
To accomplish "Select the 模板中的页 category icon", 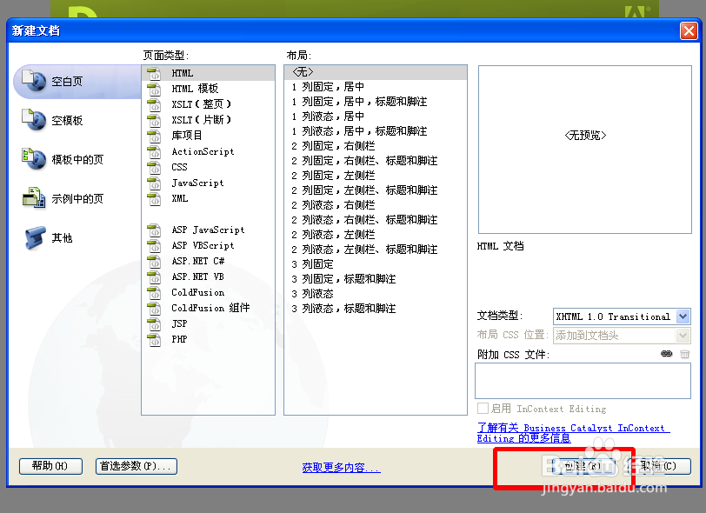I will pos(34,159).
